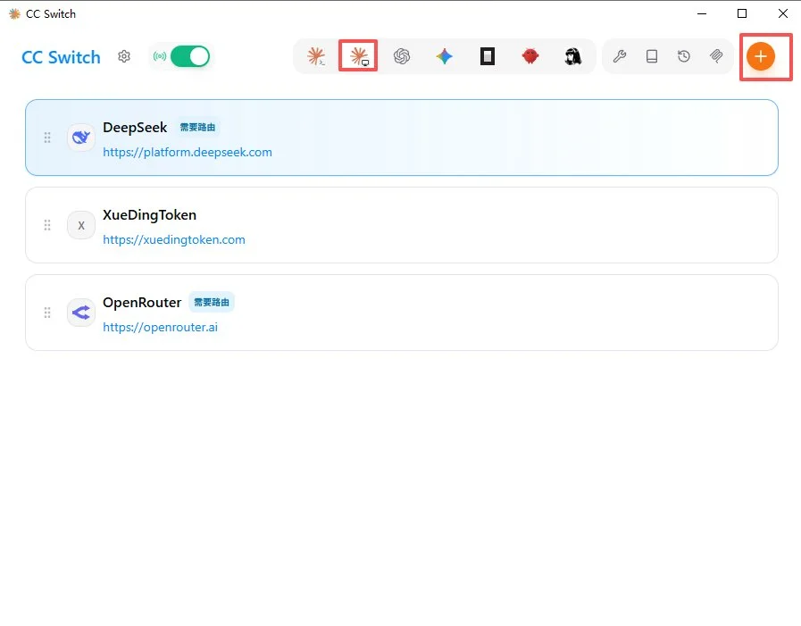Screen dimensions: 801x626
Task: Select the Claude Desktop app icon
Action: pos(359,56)
